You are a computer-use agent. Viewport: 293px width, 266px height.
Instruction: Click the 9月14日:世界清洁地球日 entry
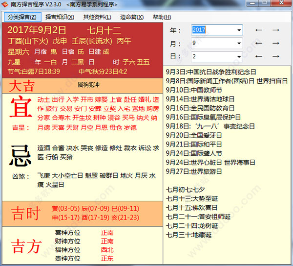[200, 99]
